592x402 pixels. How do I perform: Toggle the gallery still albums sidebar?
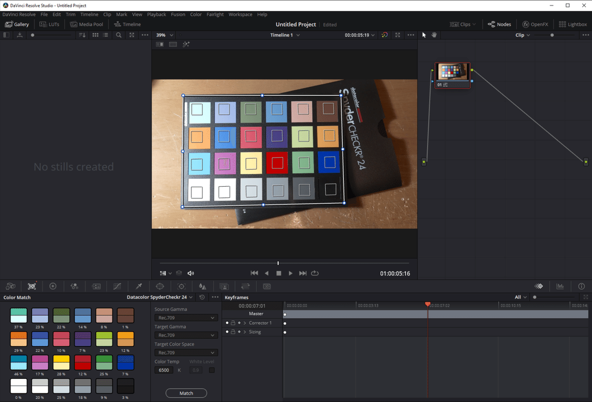(6, 35)
